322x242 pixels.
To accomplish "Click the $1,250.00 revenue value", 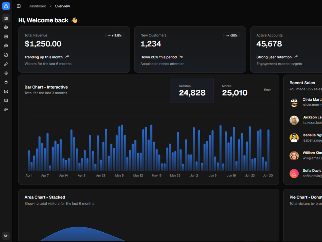I will click(43, 44).
